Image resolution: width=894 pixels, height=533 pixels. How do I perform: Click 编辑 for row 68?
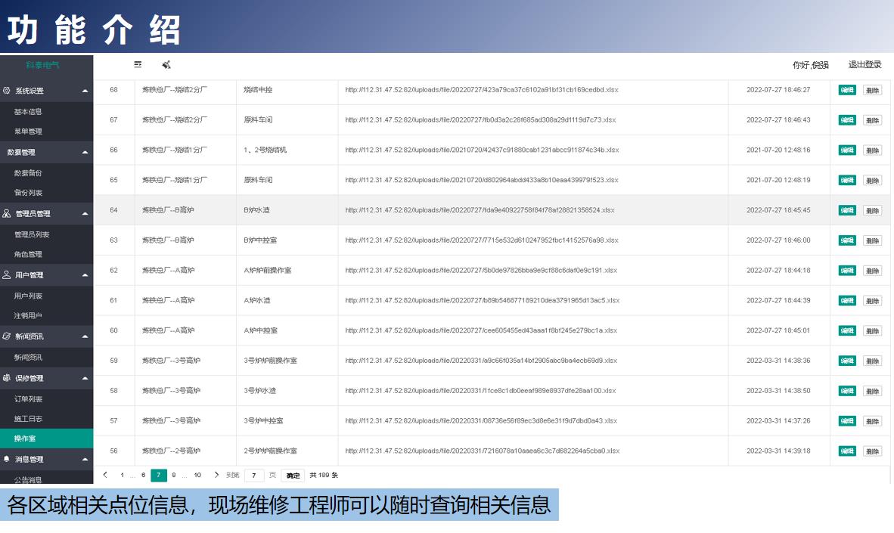847,90
